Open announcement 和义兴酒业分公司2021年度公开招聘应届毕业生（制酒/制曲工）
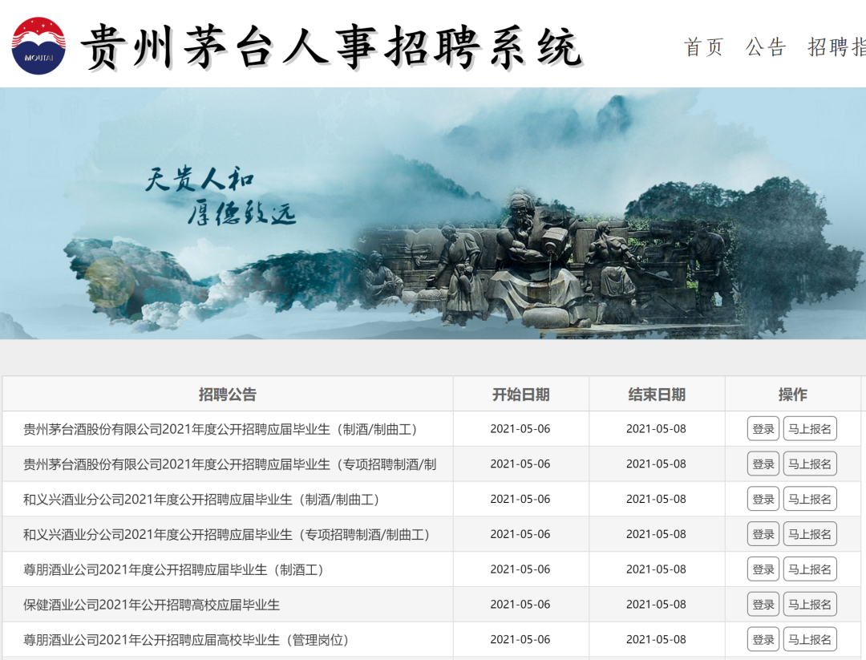This screenshot has height=660, width=866. [201, 500]
